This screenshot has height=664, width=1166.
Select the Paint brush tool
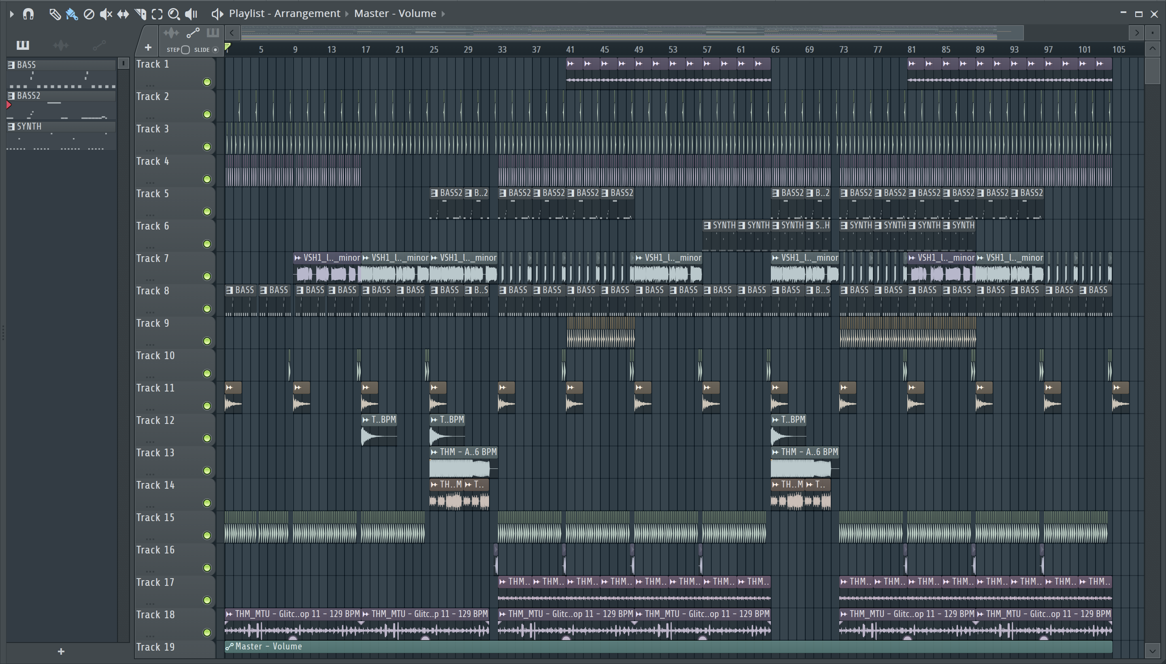(72, 14)
